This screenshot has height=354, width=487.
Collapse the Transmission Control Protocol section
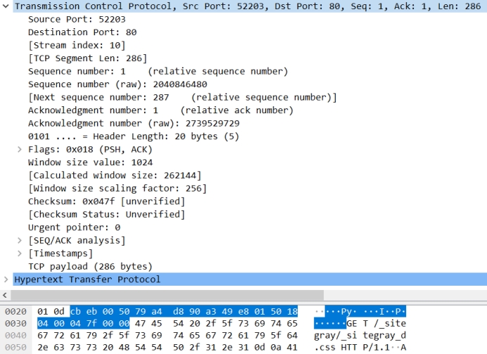coord(7,6)
